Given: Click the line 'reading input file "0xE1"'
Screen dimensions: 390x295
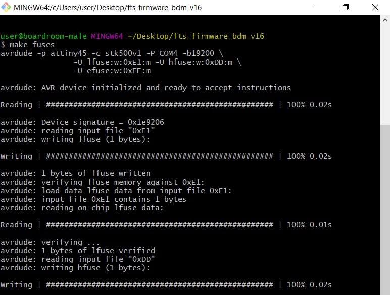Looking at the screenshot, I should 78,131.
